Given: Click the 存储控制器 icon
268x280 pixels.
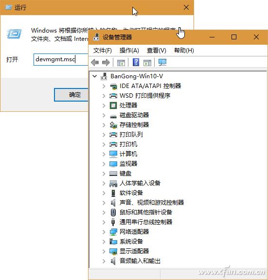Looking at the screenshot, I should click(x=113, y=125).
